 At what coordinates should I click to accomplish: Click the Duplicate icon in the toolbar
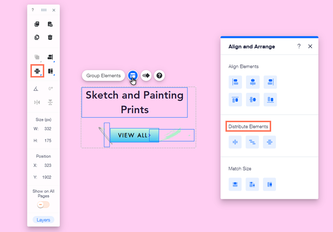coord(37,38)
